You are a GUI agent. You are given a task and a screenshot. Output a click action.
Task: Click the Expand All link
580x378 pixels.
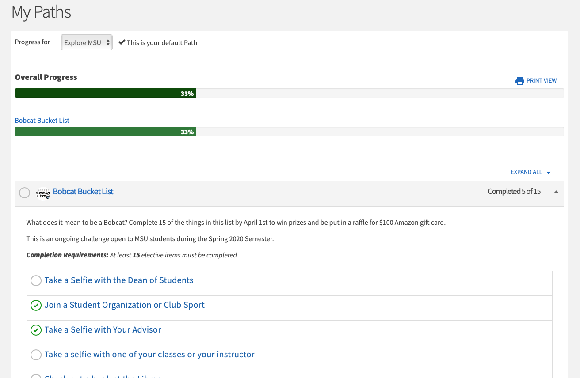pos(526,172)
